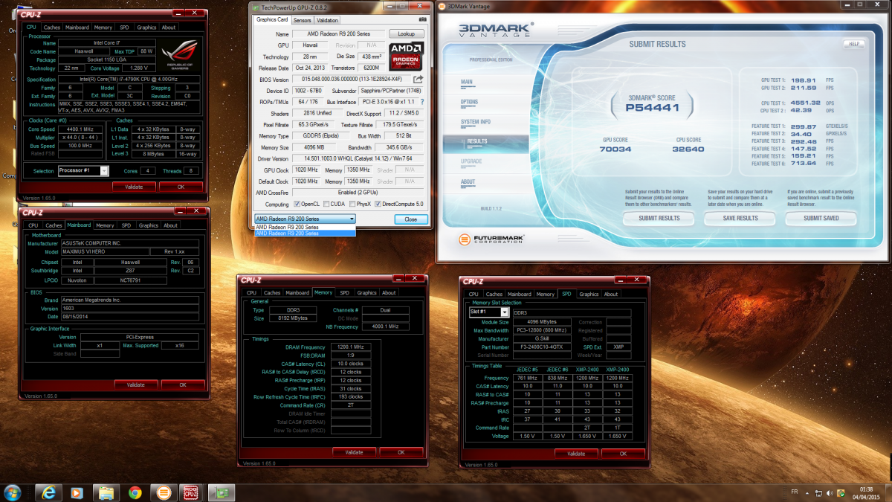The image size is (892, 502).
Task: Click Validate in the Memory CPU-Z window
Action: [x=354, y=451]
